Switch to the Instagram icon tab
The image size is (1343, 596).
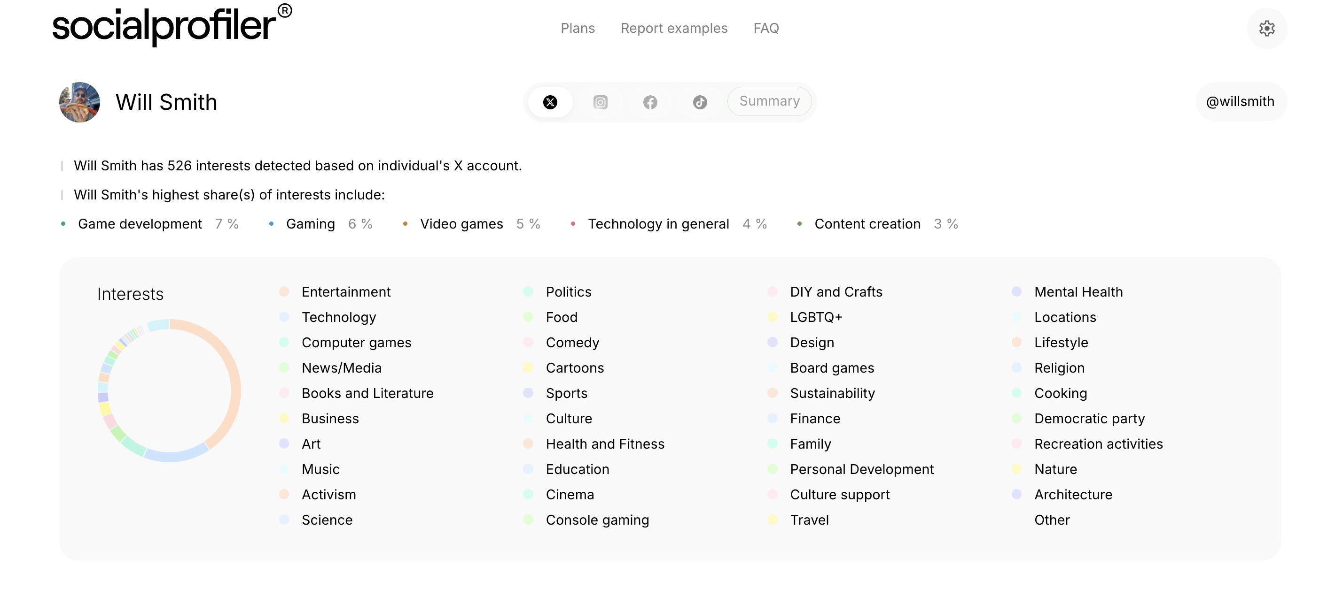point(600,102)
